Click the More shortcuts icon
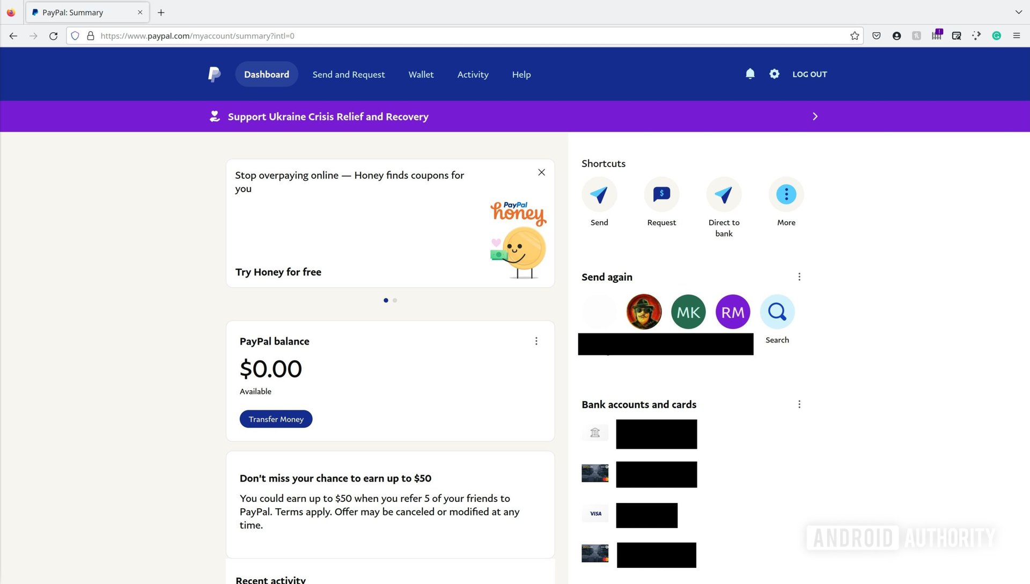Image resolution: width=1030 pixels, height=584 pixels. tap(786, 194)
